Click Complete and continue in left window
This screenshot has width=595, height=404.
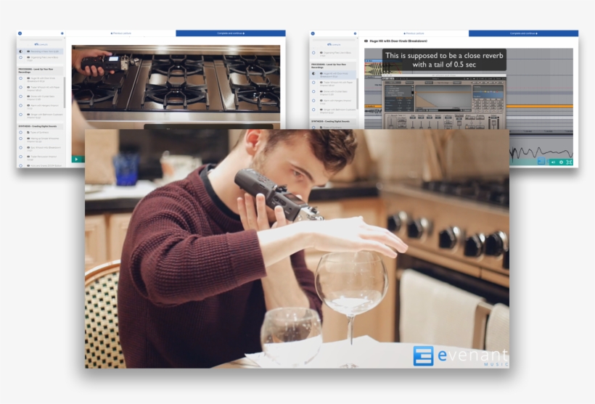coord(231,33)
